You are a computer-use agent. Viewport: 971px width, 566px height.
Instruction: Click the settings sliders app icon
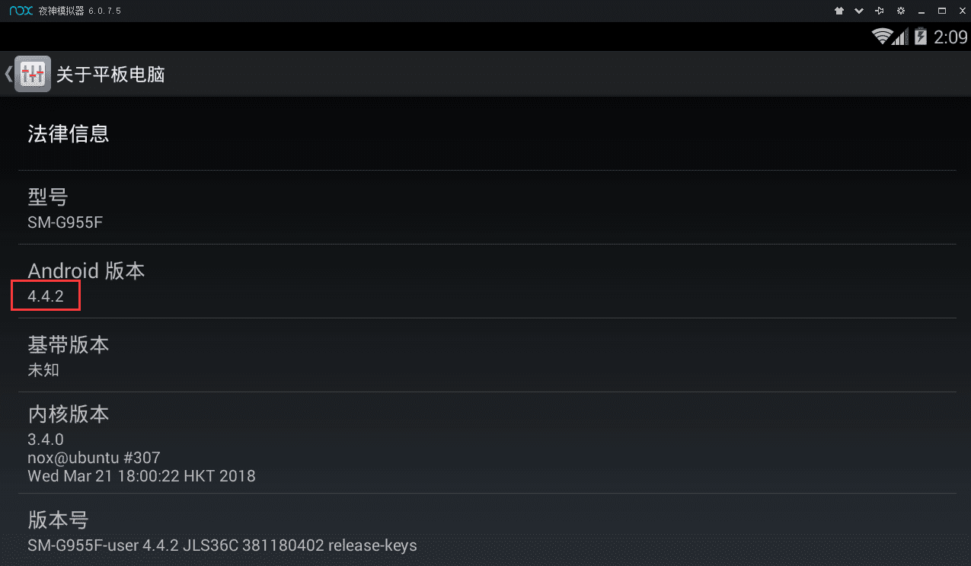click(33, 74)
